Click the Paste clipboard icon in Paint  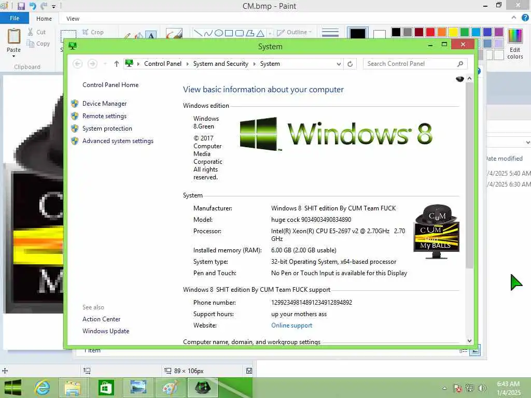pyautogui.click(x=14, y=36)
